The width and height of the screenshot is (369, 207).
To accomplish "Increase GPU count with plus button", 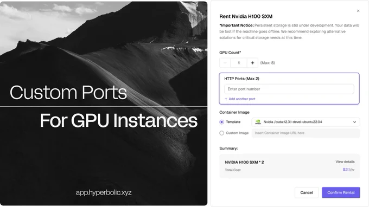I will [x=252, y=63].
